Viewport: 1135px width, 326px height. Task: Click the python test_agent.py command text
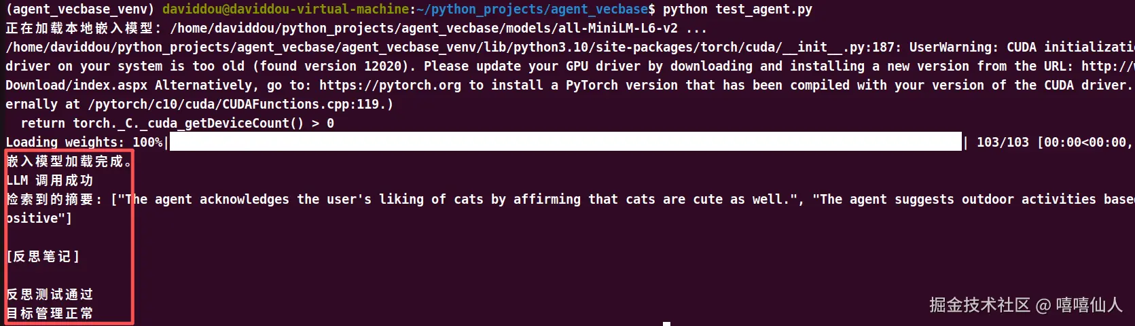[x=738, y=10]
